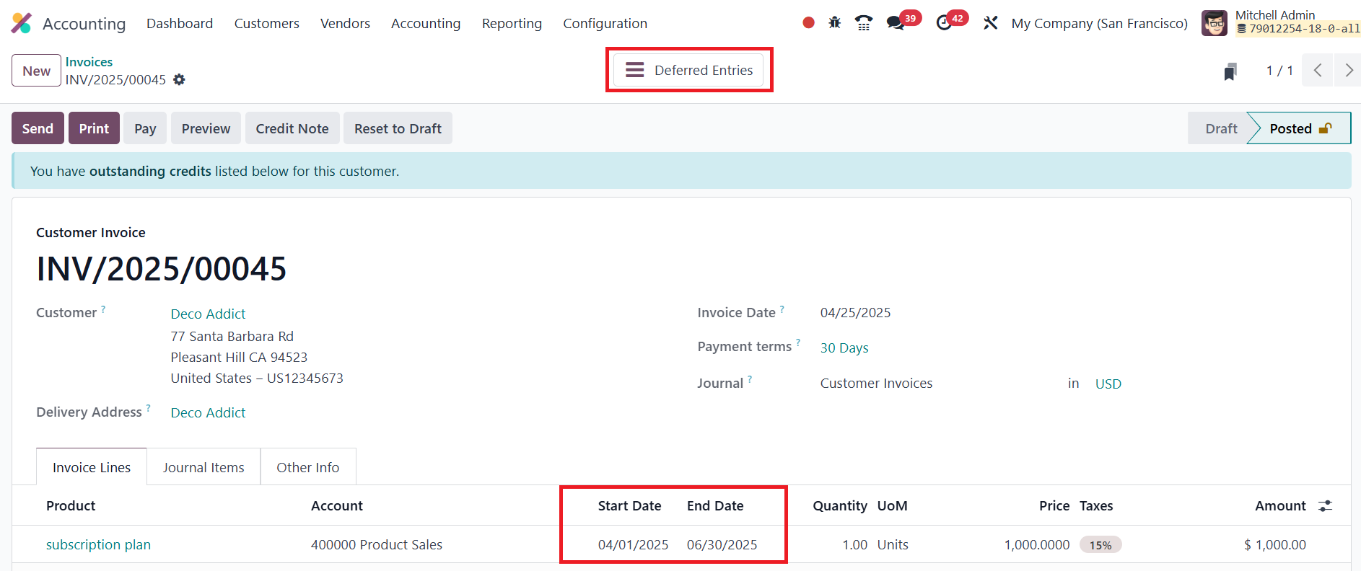The height and width of the screenshot is (571, 1361).
Task: Switch to the Other Info tab
Action: 308,467
